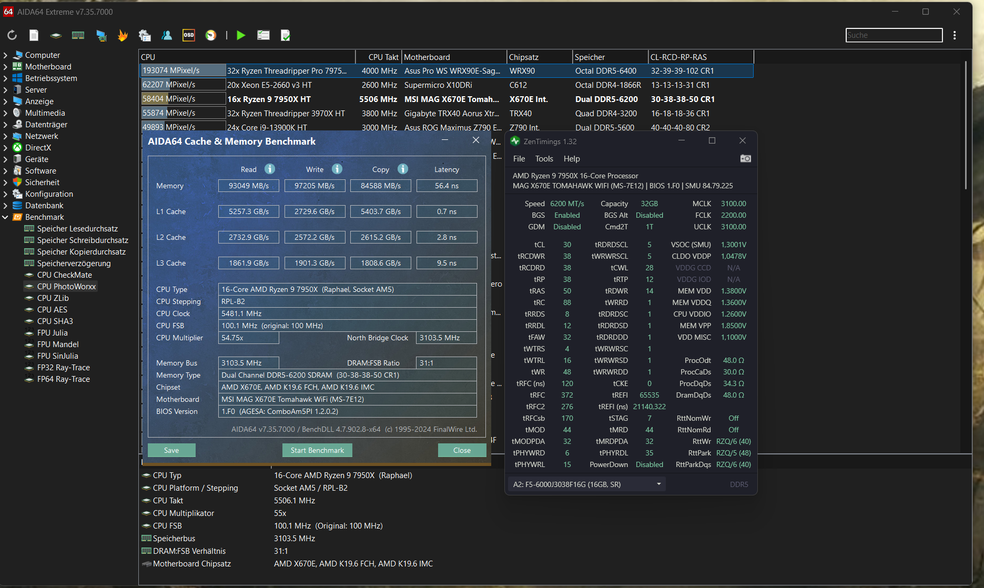Viewport: 984px width, 588px height.
Task: Expand the Computer tree node
Action: click(x=5, y=55)
